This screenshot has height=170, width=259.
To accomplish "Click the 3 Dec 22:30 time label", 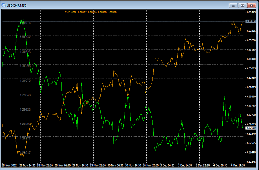I will click(x=203, y=165).
